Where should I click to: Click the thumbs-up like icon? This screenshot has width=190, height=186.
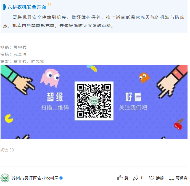pos(120,178)
